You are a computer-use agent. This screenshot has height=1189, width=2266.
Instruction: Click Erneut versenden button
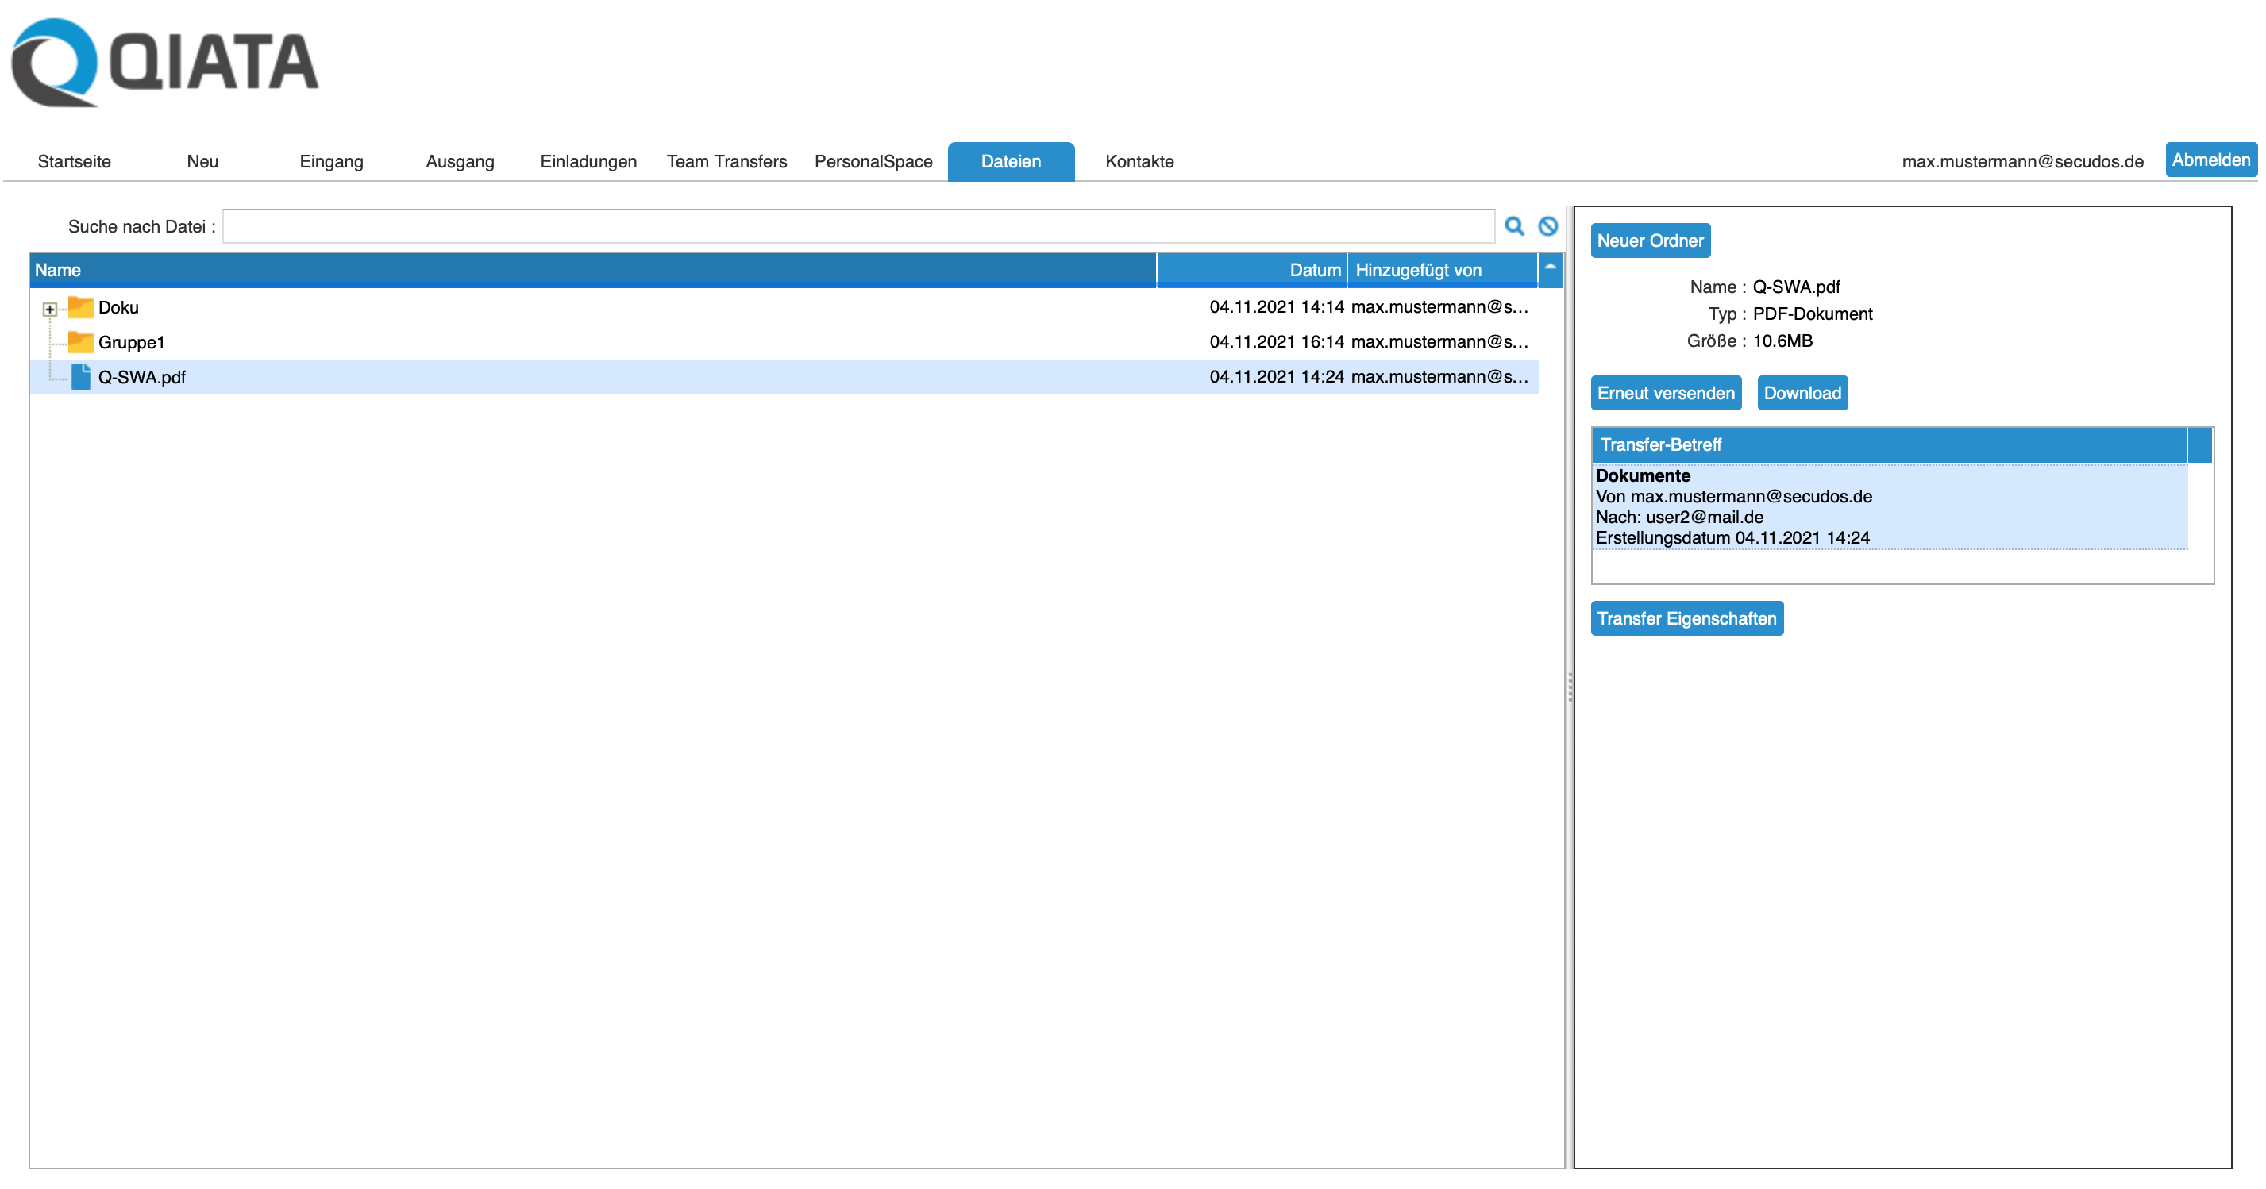[x=1664, y=393]
